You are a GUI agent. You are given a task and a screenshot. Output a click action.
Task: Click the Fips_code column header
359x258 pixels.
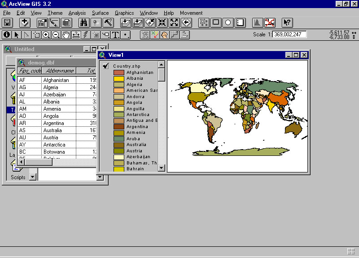30,71
